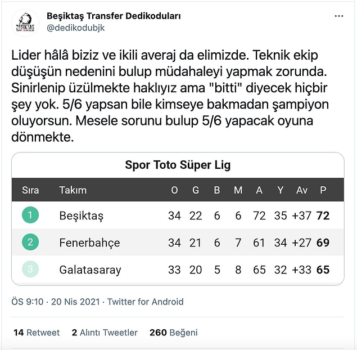The height and width of the screenshot is (350, 357).
Task: Open the three-dot tweet options menu
Action: pos(339,16)
